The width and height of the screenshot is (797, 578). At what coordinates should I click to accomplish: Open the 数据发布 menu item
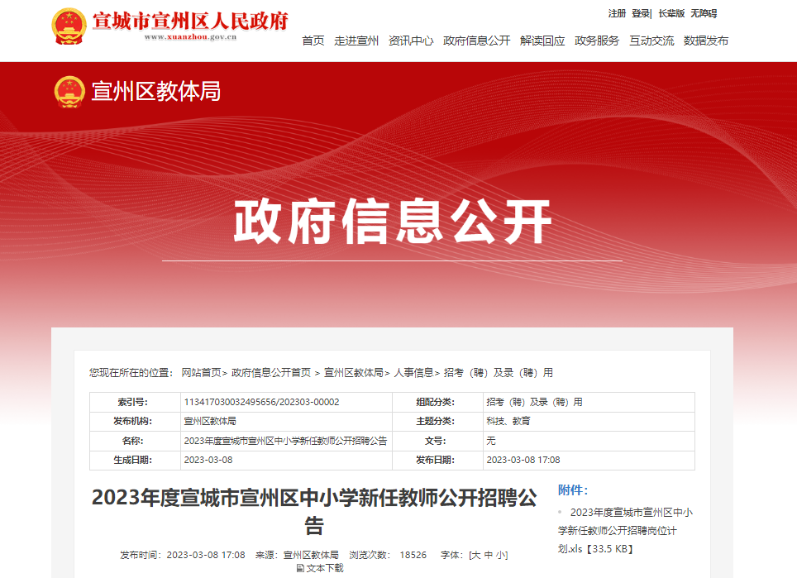706,41
